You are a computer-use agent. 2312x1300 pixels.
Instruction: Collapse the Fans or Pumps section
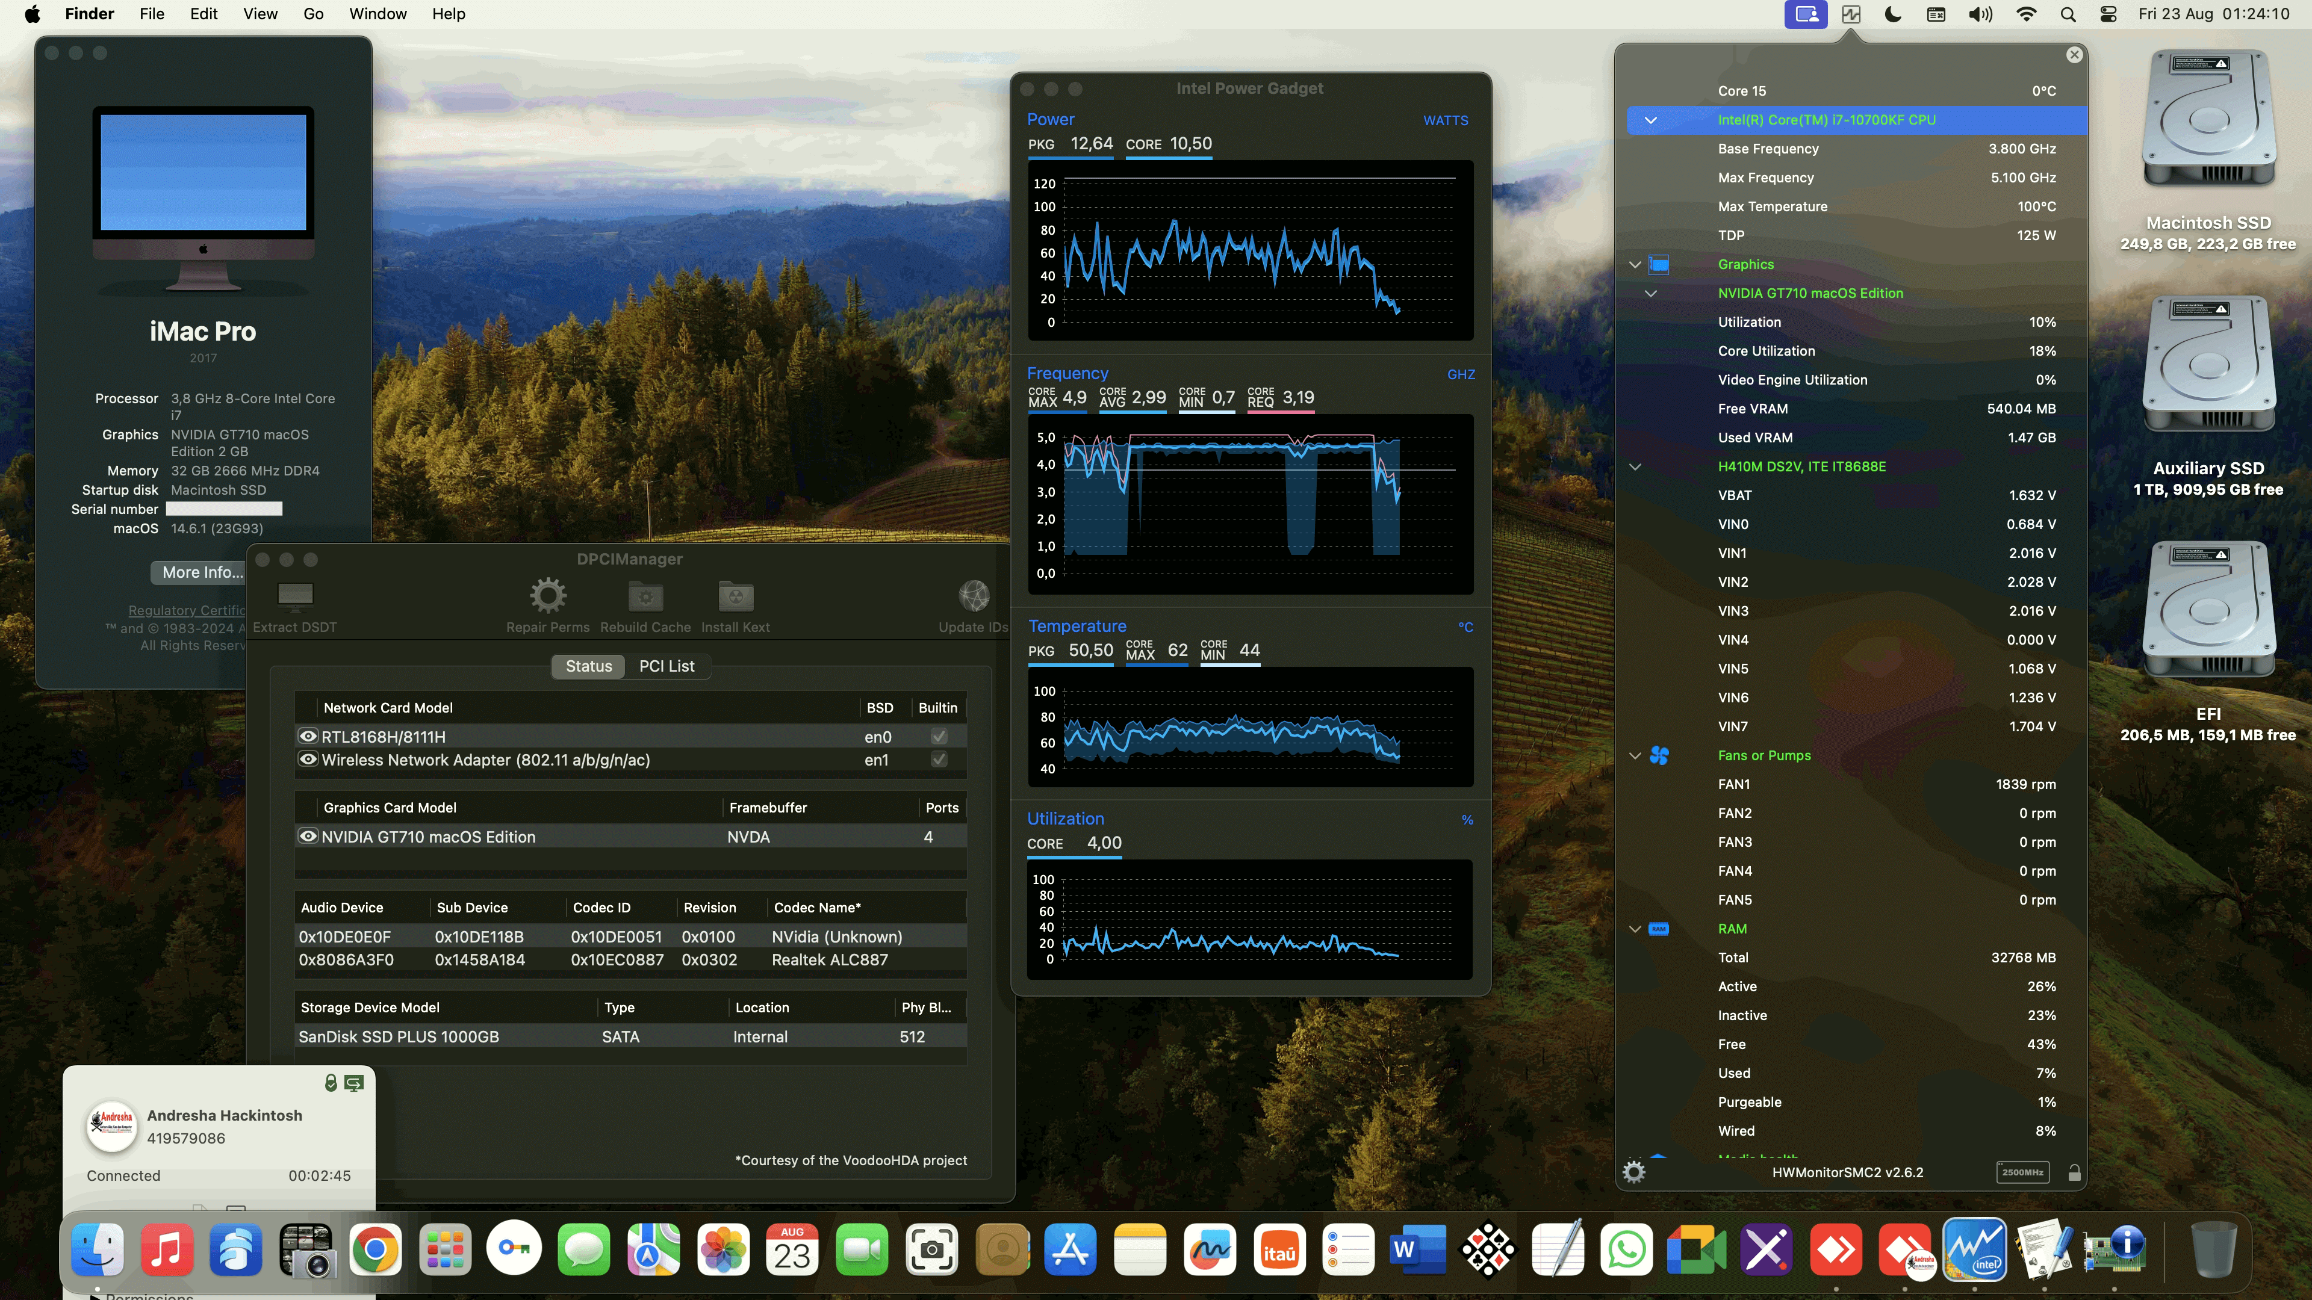pos(1635,755)
